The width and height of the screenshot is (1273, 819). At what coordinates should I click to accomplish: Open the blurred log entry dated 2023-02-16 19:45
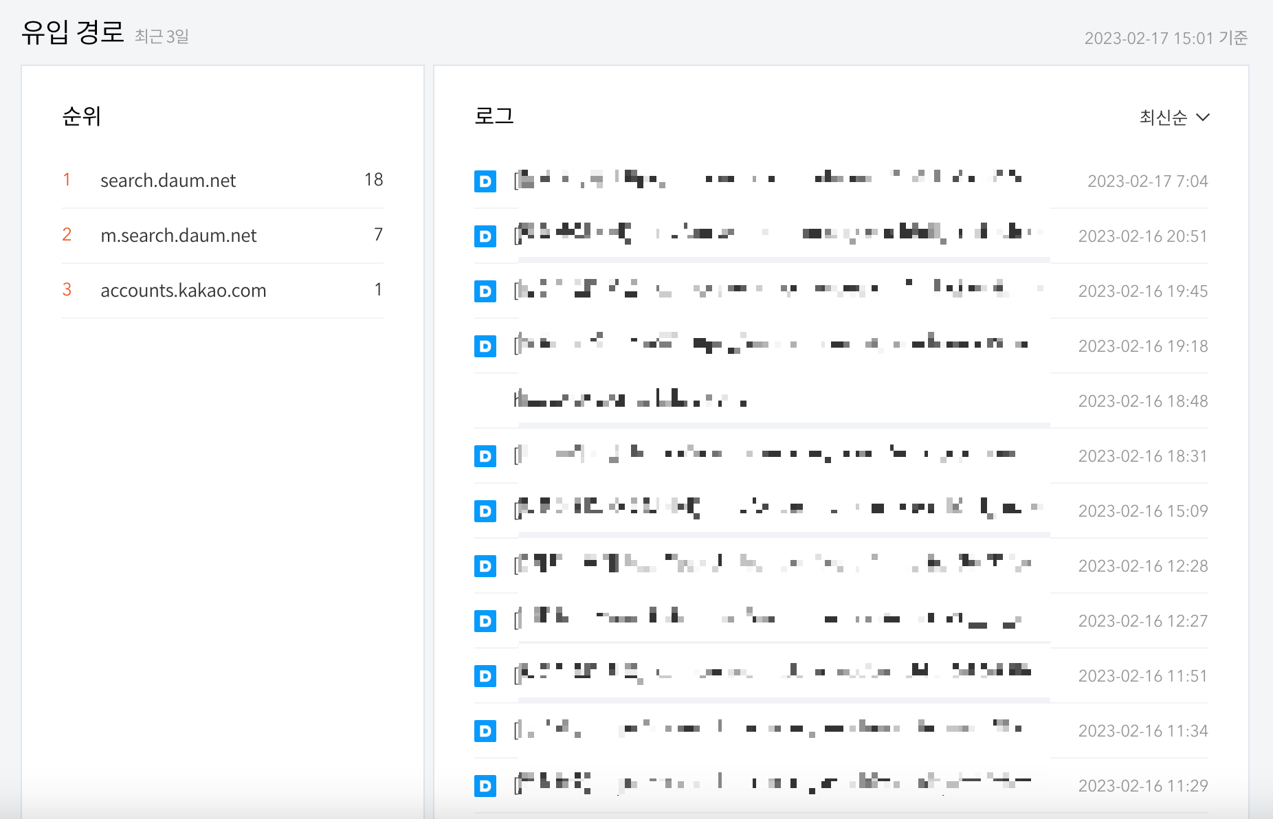(779, 289)
